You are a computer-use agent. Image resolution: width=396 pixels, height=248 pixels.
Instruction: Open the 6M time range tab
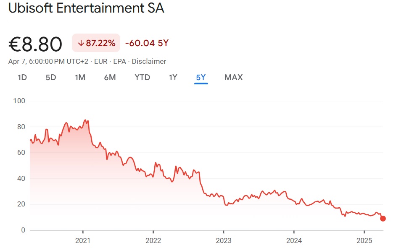point(110,78)
